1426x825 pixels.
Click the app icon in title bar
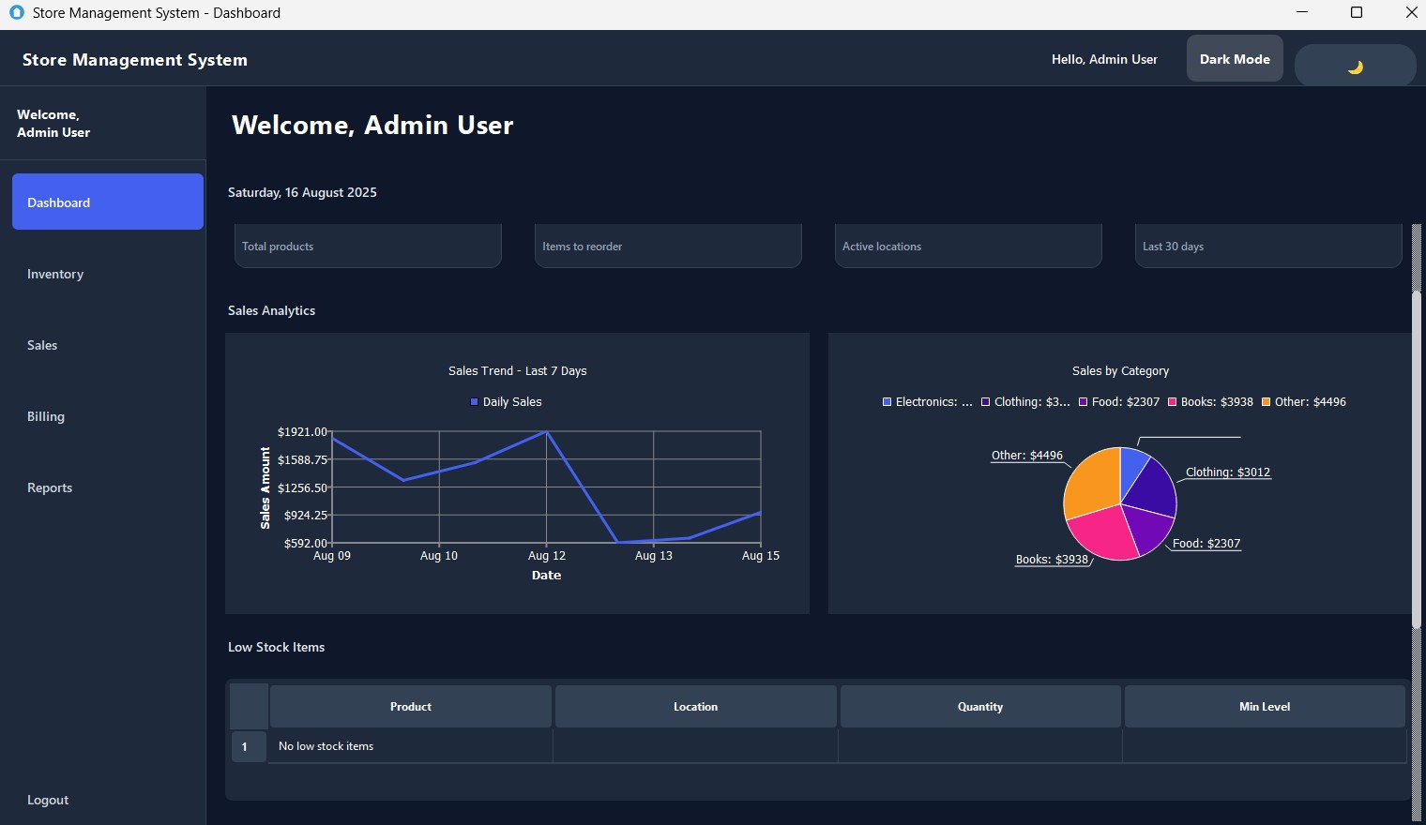[x=16, y=13]
